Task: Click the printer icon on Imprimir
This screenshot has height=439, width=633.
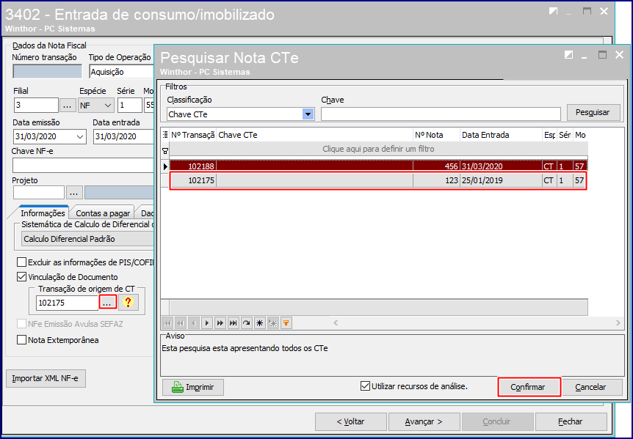Action: click(178, 387)
